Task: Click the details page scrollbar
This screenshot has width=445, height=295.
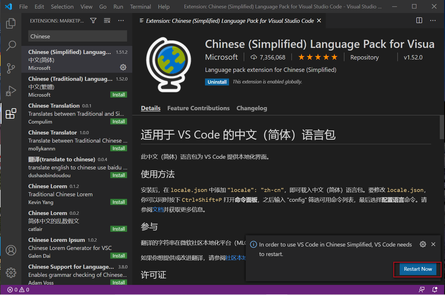Action: pyautogui.click(x=442, y=127)
